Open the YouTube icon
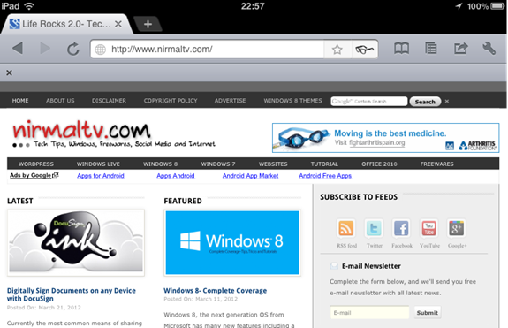This screenshot has width=508, height=328. click(429, 228)
